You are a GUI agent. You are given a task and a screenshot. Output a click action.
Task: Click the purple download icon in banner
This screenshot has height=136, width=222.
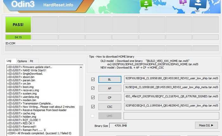[x=183, y=2]
